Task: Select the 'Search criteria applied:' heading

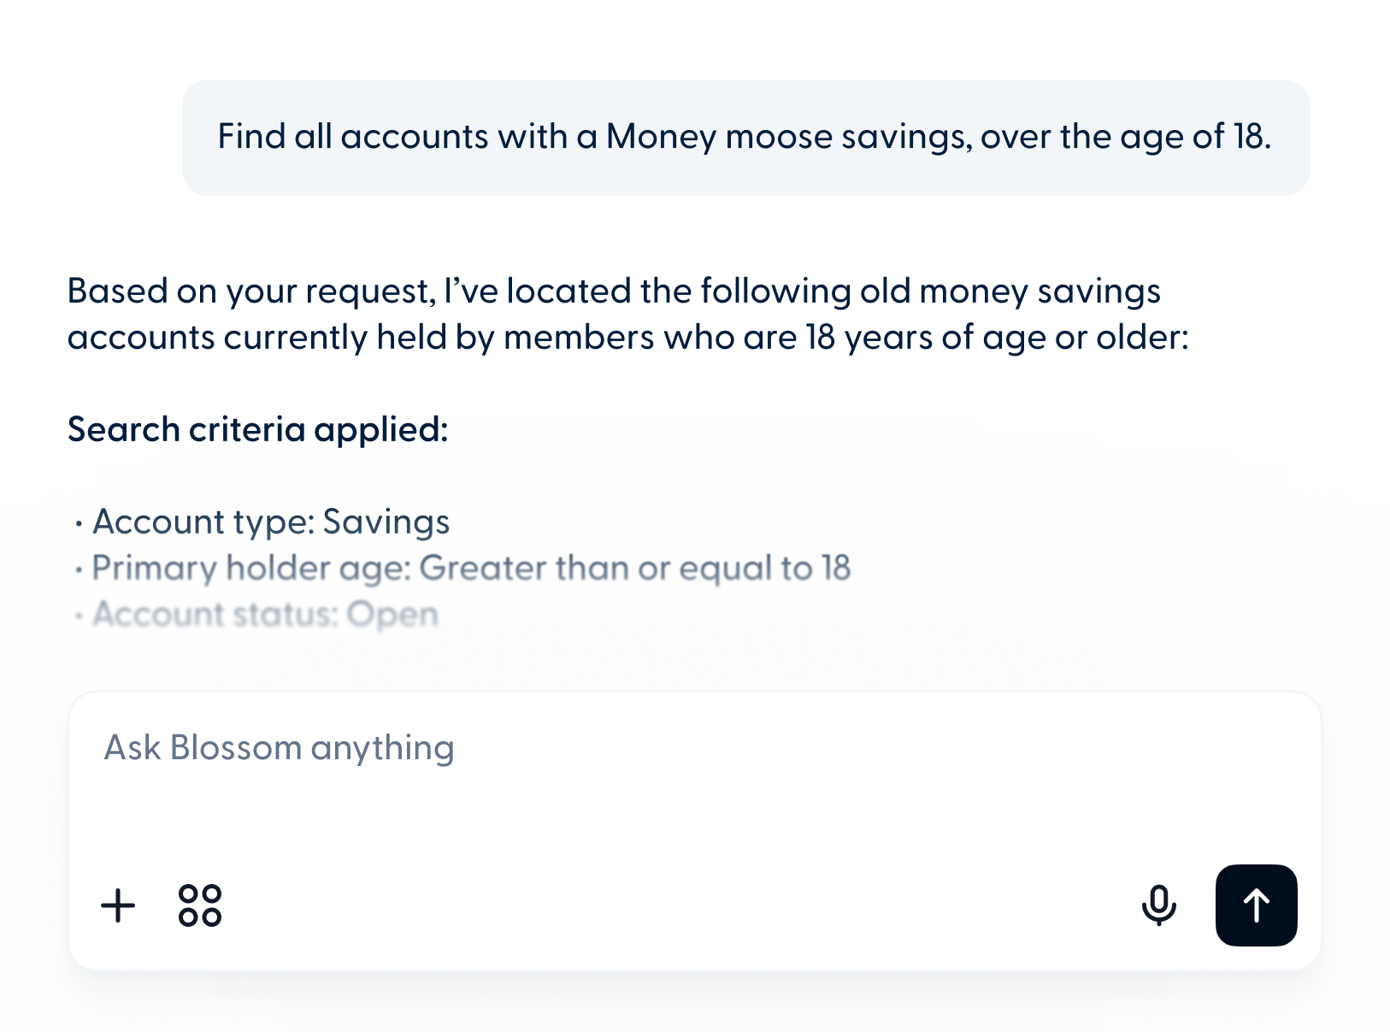Action: [257, 429]
